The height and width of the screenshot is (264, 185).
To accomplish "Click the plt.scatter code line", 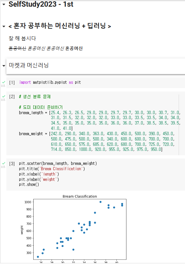I will tap(58, 164).
